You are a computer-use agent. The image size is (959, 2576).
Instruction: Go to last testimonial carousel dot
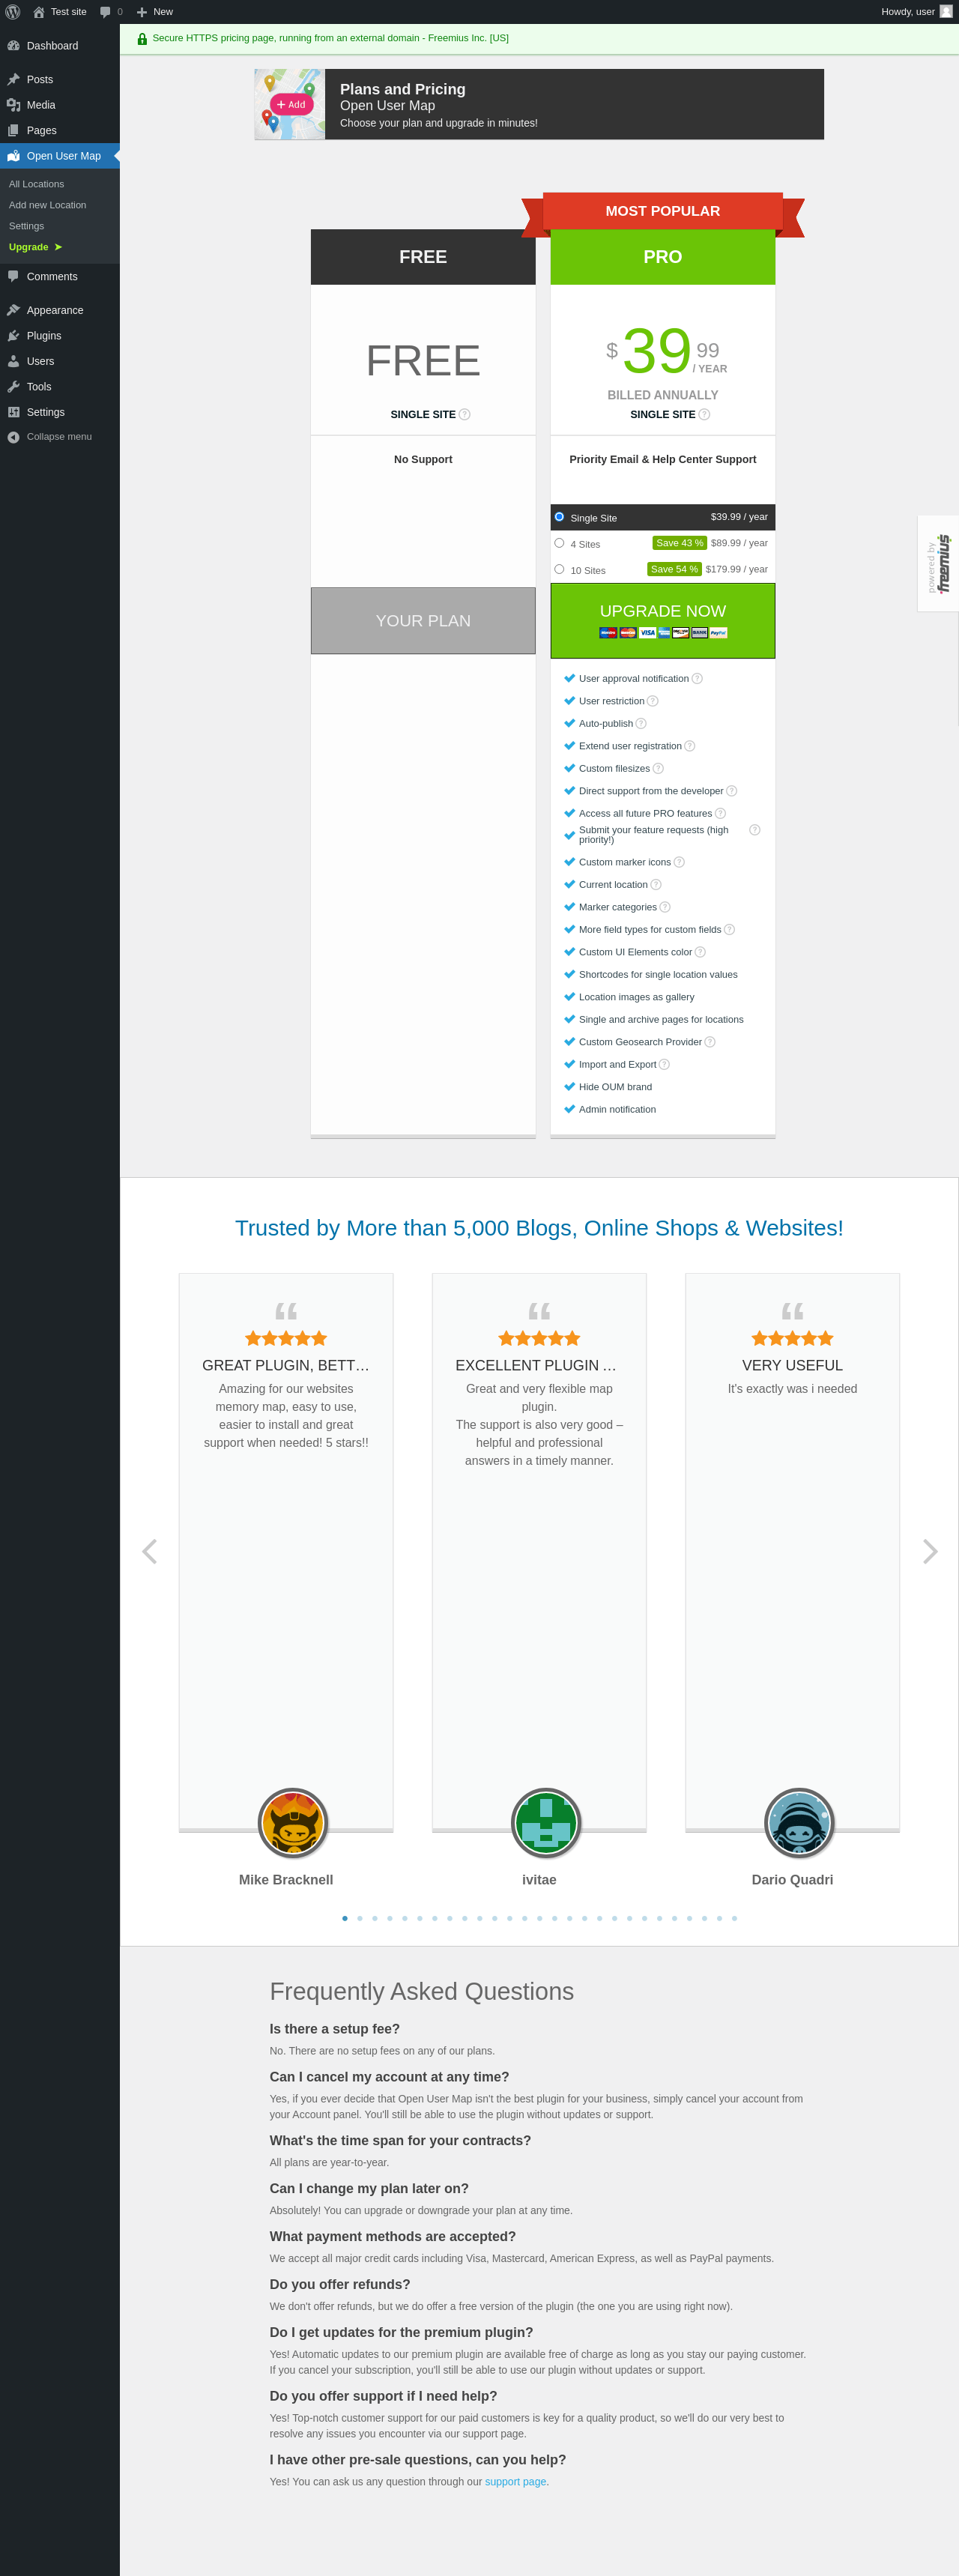click(734, 1918)
